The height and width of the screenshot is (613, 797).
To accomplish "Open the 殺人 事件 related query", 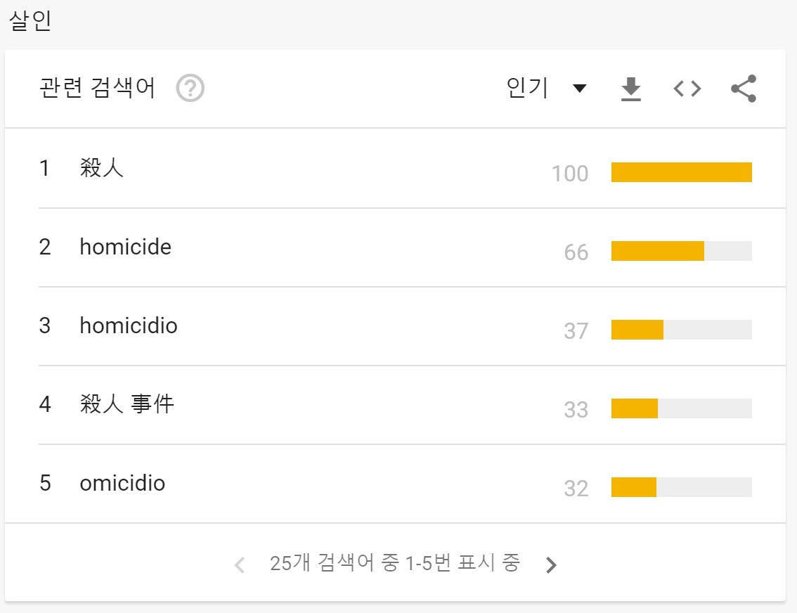I will (x=127, y=404).
